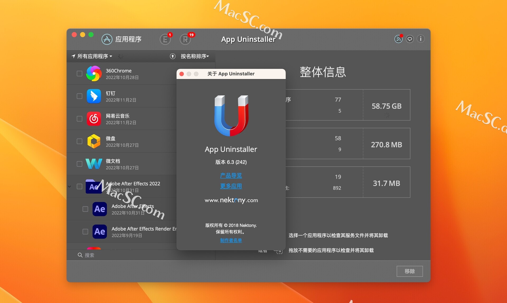Click the www.nektony.com website logo

[x=231, y=200]
